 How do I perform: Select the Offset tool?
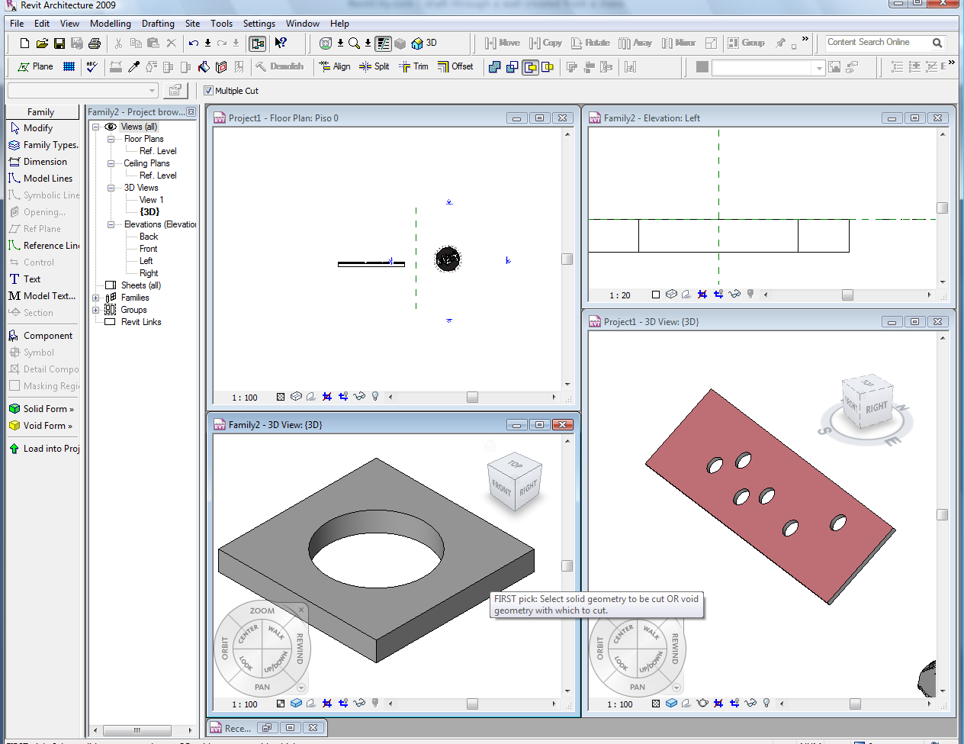pyautogui.click(x=455, y=67)
